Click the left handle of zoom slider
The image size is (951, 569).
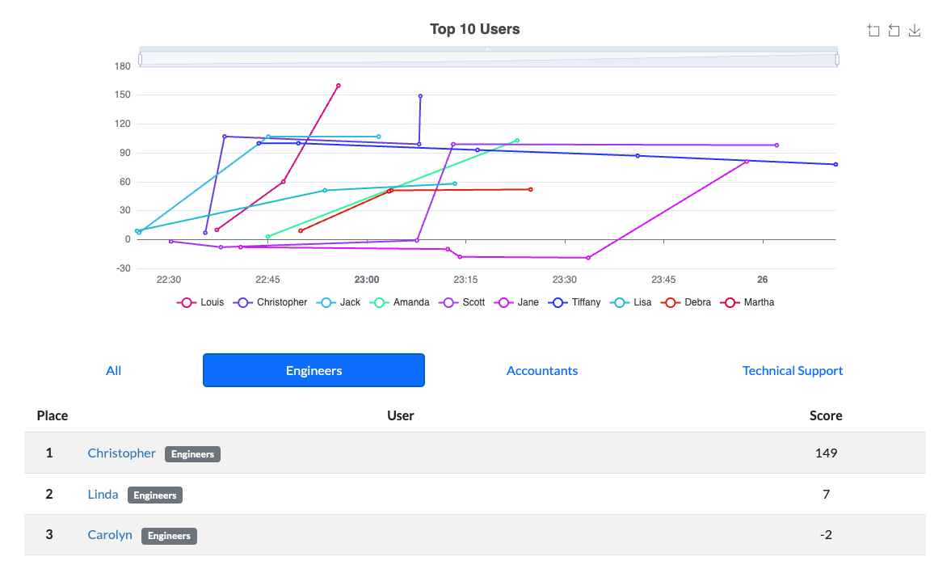[x=141, y=59]
